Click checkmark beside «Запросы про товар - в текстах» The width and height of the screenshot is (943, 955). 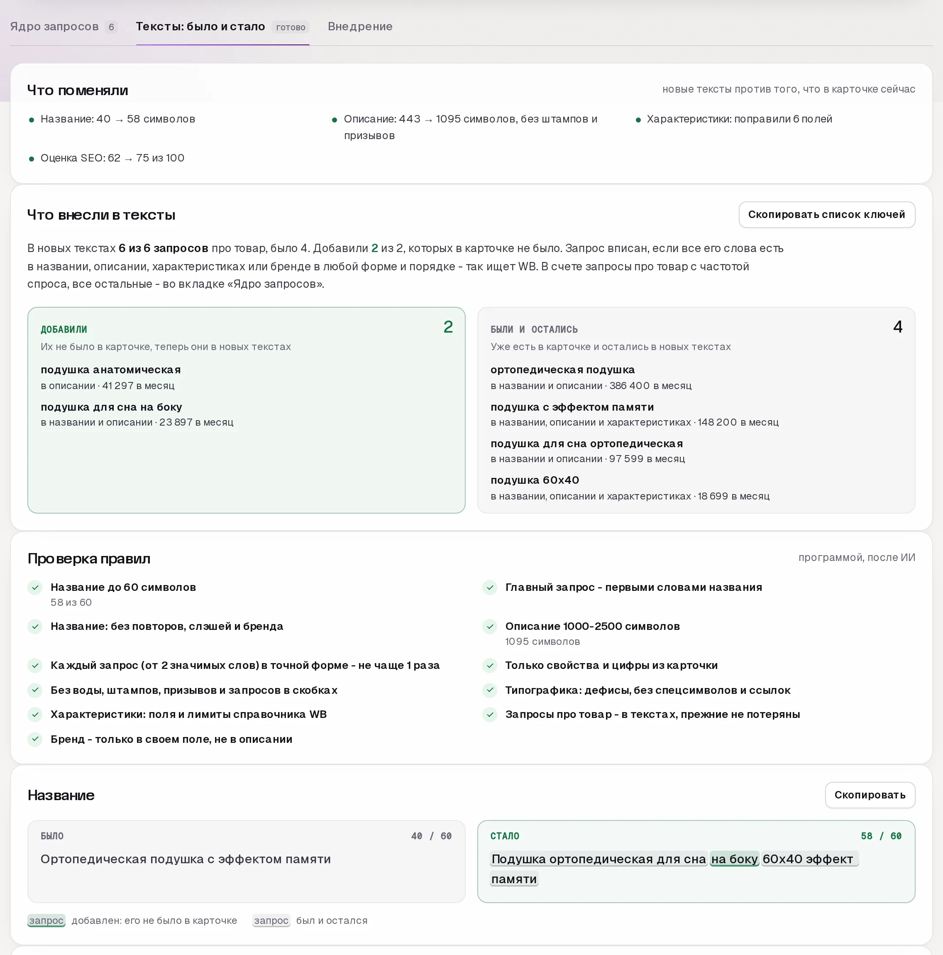coord(490,714)
